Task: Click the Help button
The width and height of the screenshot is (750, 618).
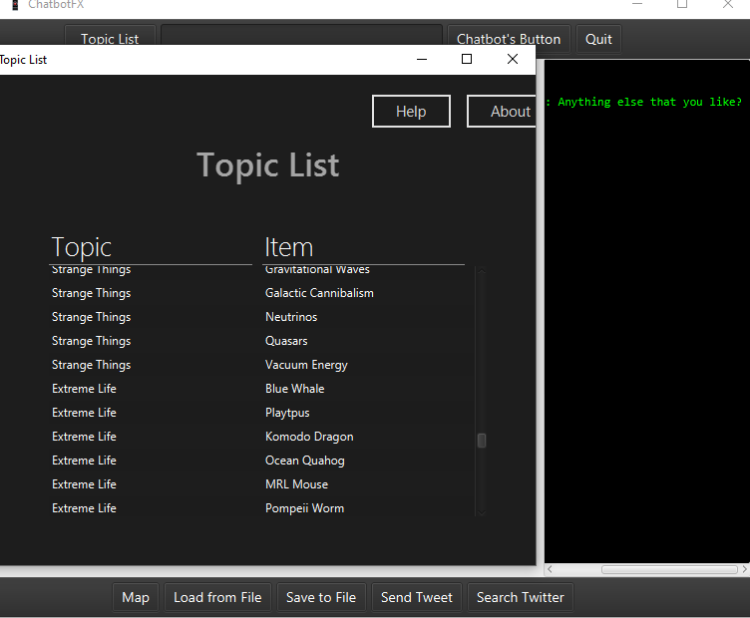Action: (411, 112)
